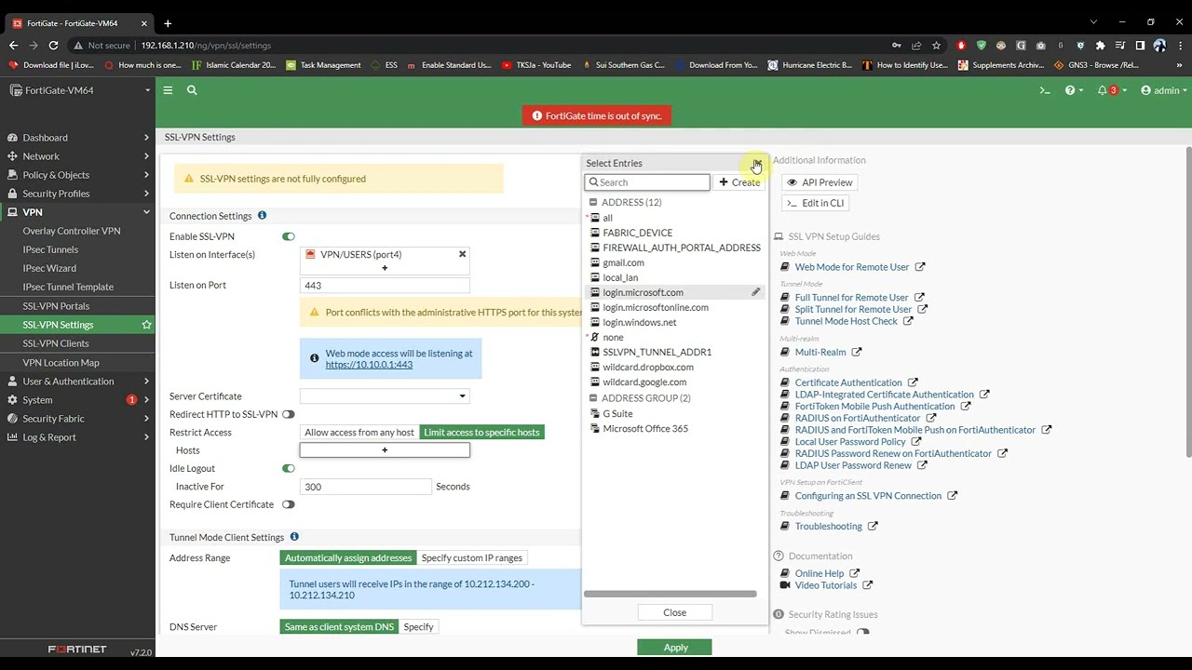Choose Specify for DNS Server
Viewport: 1192px width, 670px height.
(418, 626)
